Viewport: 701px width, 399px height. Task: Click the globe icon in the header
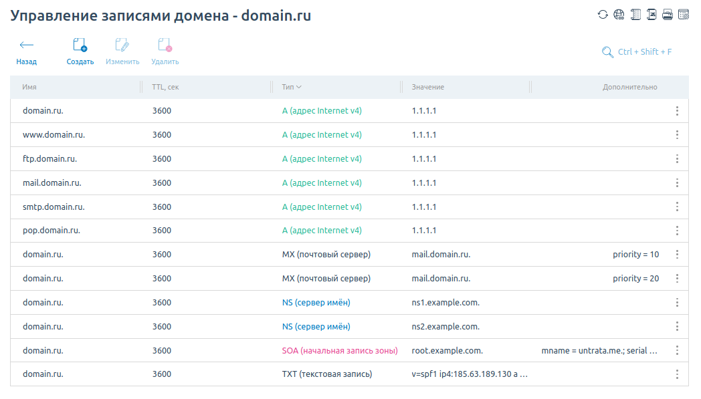[x=619, y=15]
